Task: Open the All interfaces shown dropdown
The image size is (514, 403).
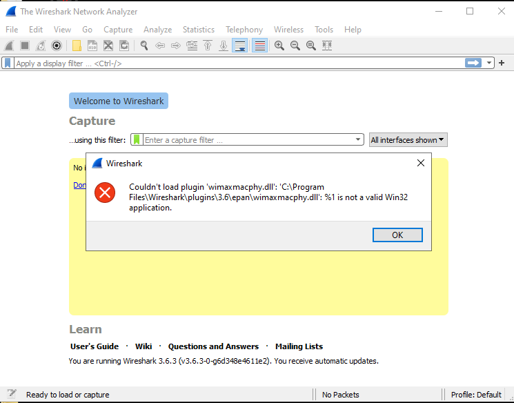Action: click(408, 139)
